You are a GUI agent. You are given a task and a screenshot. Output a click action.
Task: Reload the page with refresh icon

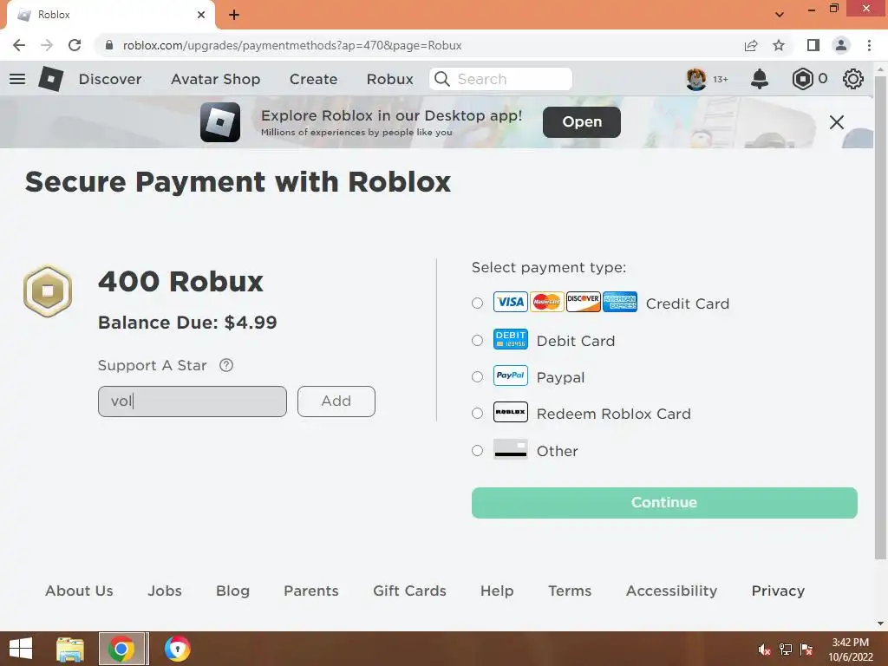click(75, 45)
